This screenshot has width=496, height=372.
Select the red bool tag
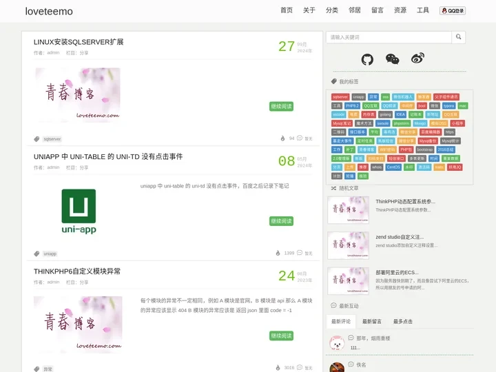(422, 105)
